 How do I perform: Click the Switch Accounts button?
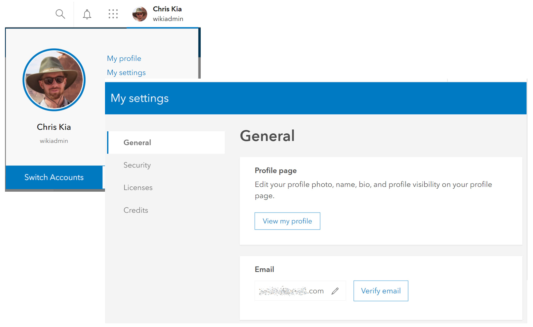[53, 177]
